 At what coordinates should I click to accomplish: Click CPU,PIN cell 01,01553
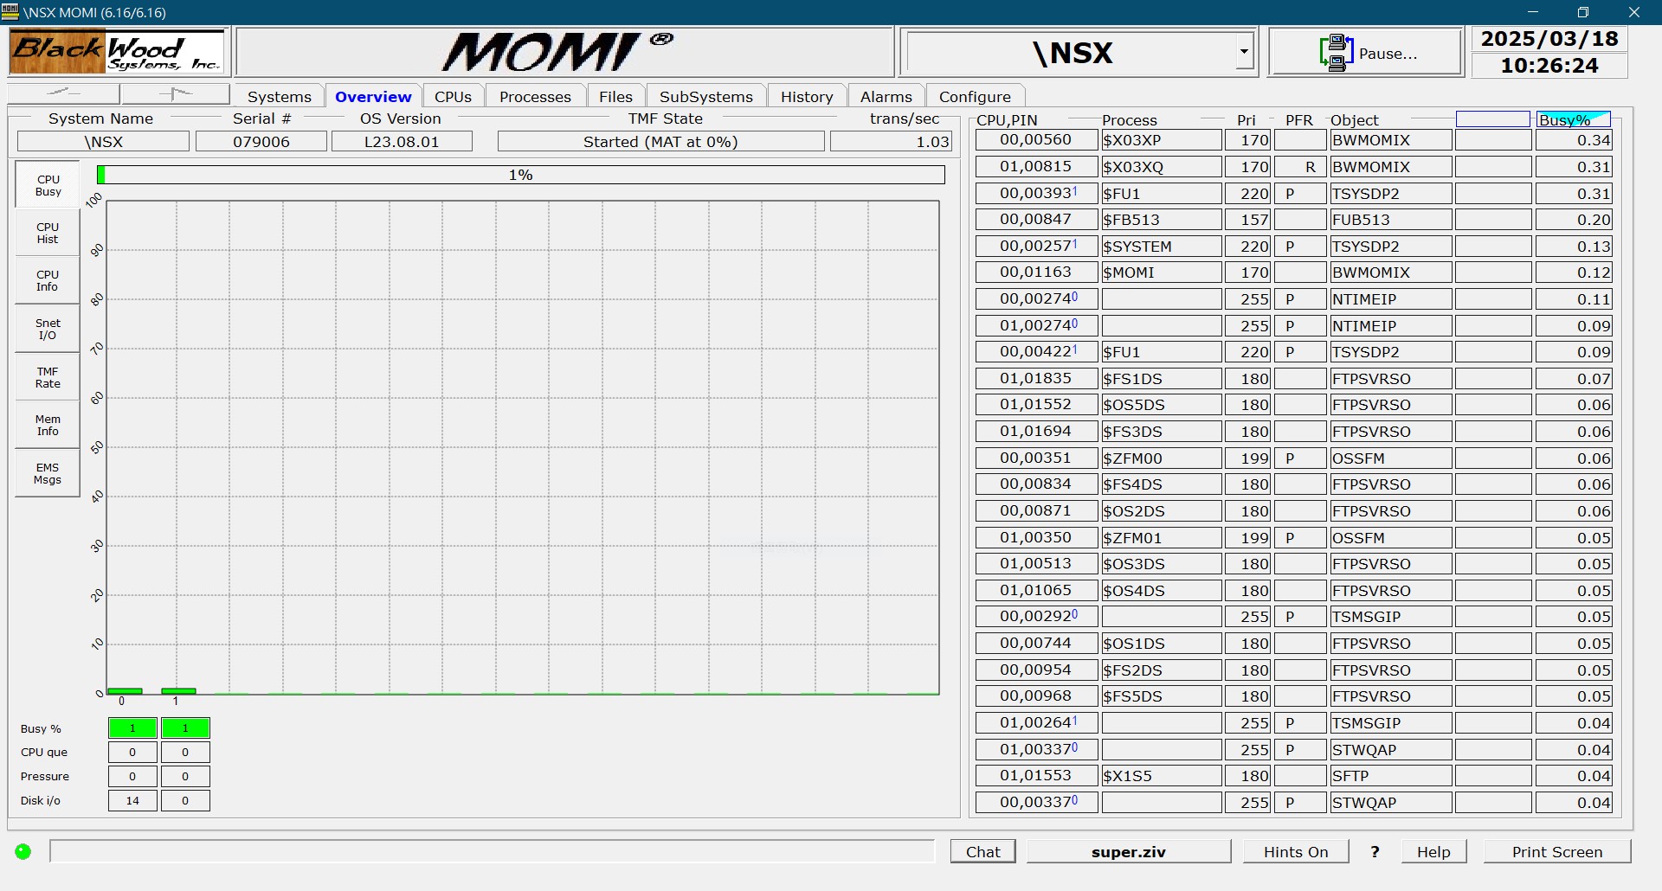point(1036,776)
